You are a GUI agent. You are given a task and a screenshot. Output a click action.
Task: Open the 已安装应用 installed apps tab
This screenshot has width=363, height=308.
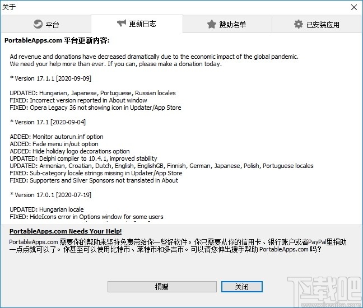pyautogui.click(x=317, y=24)
